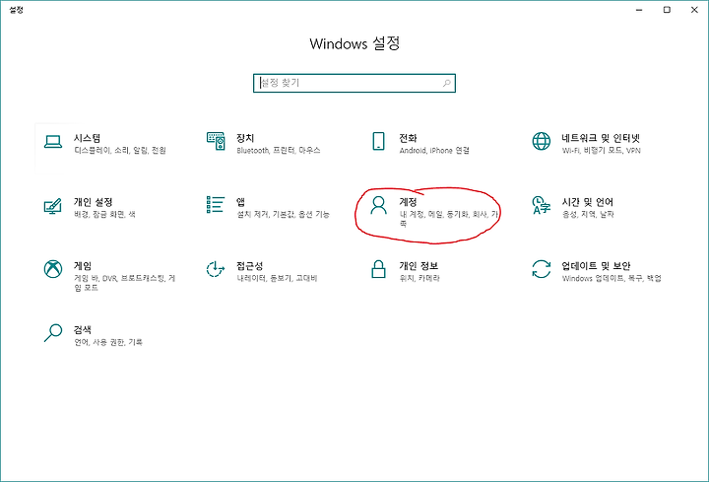Click the Bluetooth, 프린터, 마우스 description
The image size is (709, 482).
click(x=279, y=150)
